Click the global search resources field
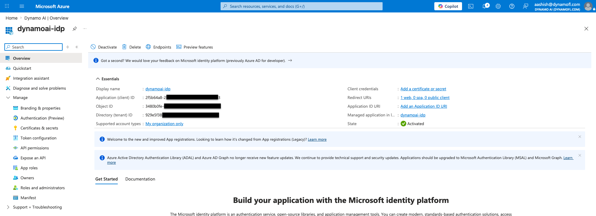The image size is (596, 216). (x=302, y=6)
